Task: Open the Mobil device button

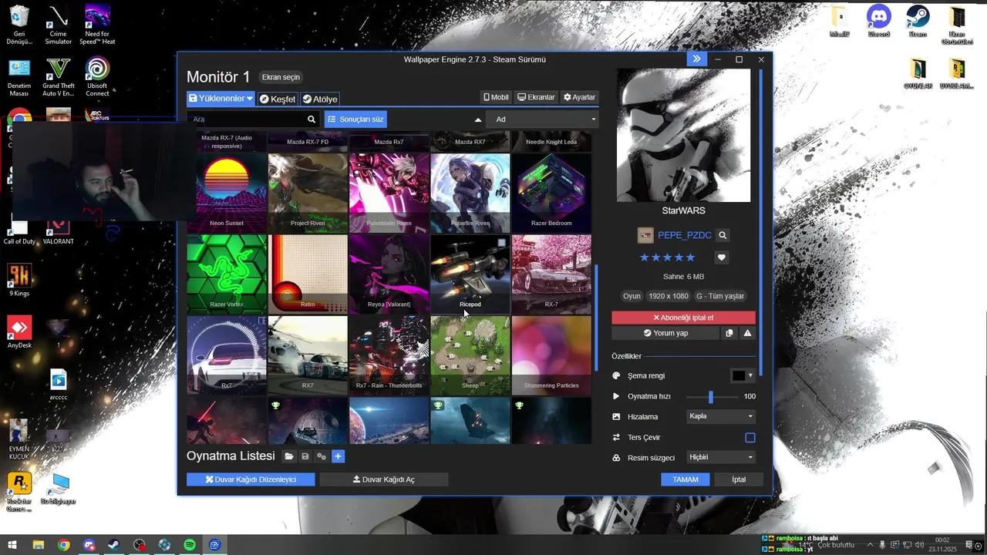Action: 496,97
